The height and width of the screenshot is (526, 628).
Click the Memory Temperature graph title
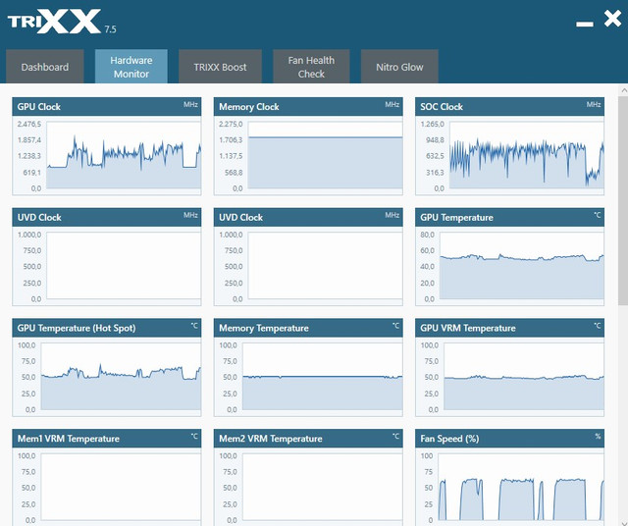(264, 328)
